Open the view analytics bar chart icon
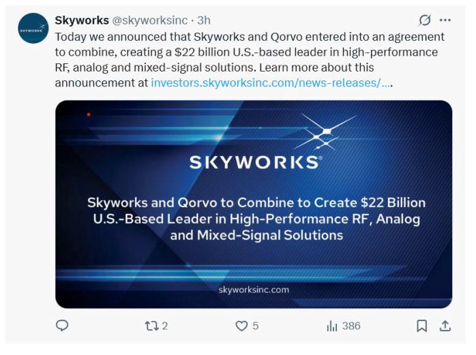The image size is (476, 355). (332, 326)
